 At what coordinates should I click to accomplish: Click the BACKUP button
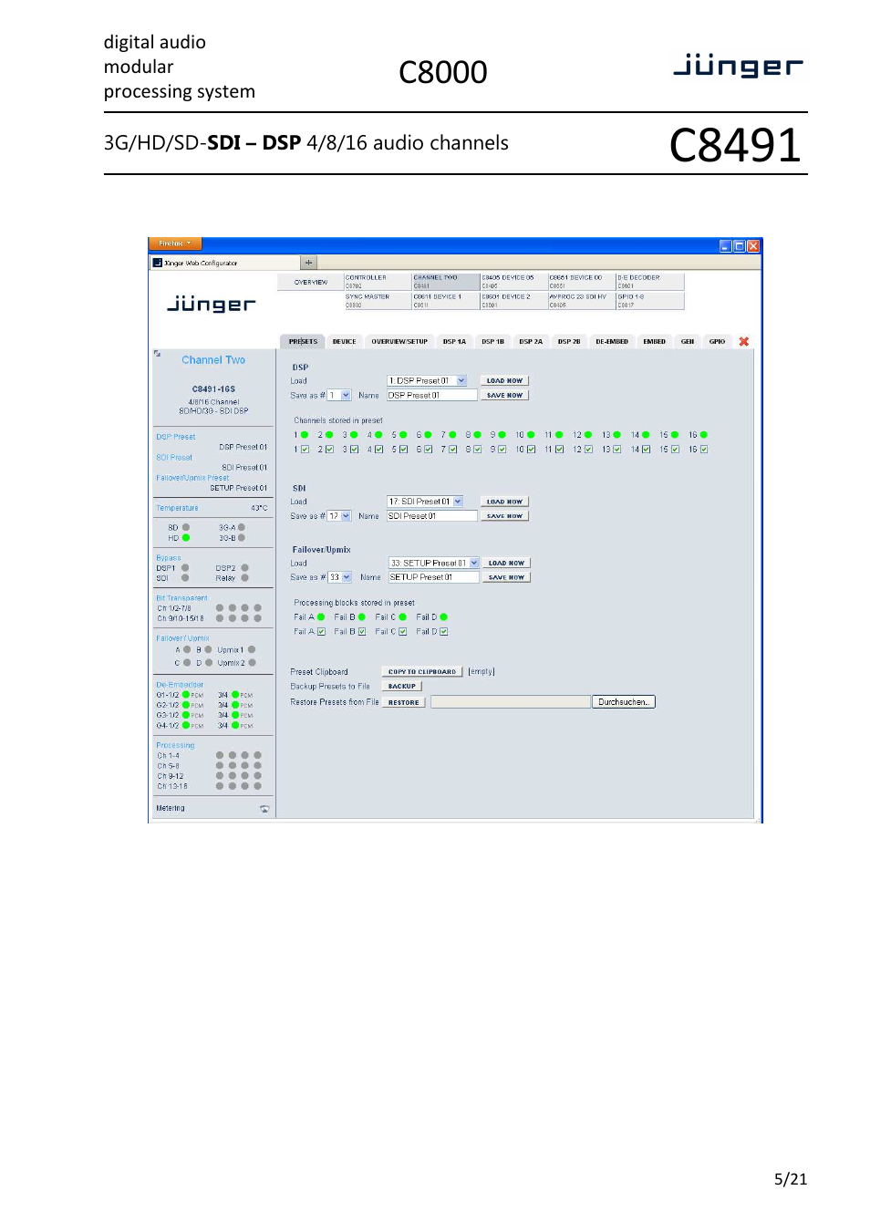click(x=402, y=687)
